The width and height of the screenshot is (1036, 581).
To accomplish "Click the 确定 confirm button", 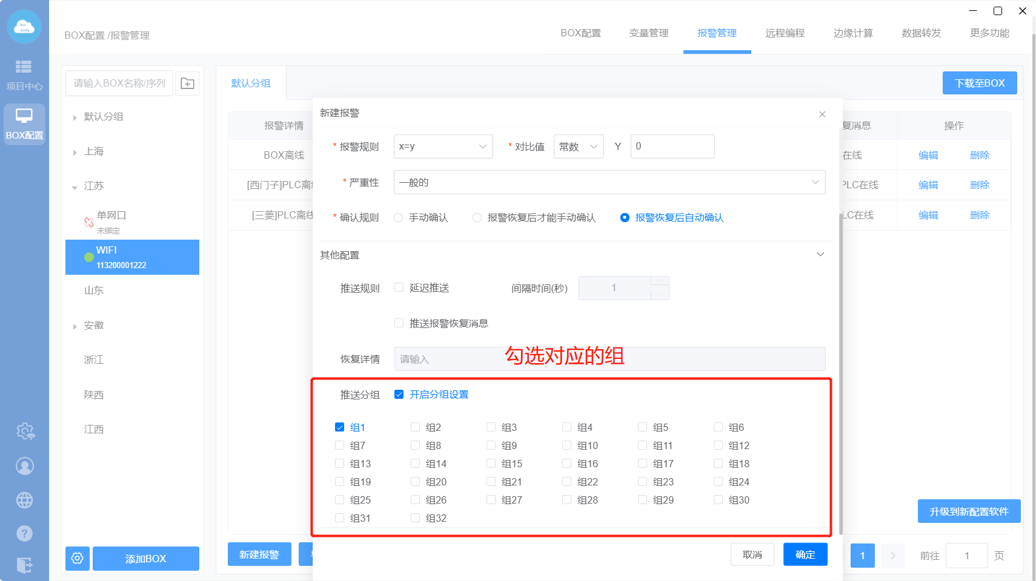I will pos(805,554).
